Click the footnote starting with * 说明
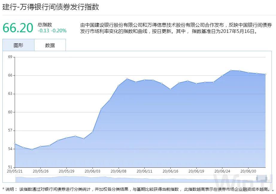Image resolution: width=276 pixels, height=194 pixels. point(138,189)
